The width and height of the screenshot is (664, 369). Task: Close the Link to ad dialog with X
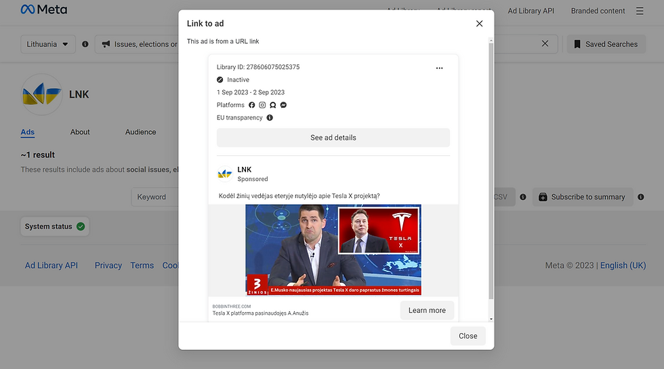coord(479,24)
